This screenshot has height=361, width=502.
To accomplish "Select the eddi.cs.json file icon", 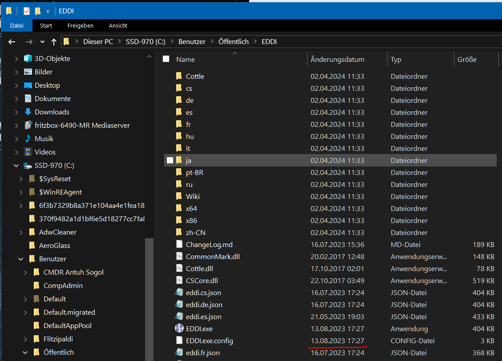I will [x=179, y=292].
